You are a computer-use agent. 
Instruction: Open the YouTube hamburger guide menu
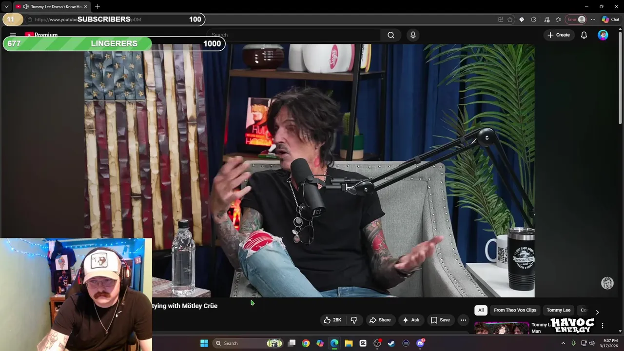(x=13, y=35)
